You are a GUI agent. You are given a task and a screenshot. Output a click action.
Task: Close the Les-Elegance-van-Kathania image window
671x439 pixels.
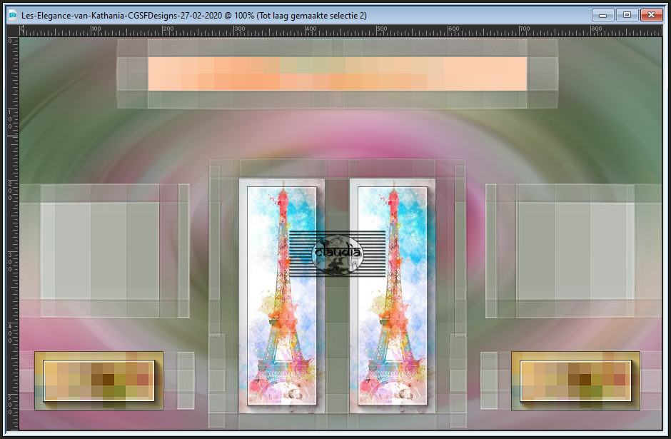(x=651, y=15)
